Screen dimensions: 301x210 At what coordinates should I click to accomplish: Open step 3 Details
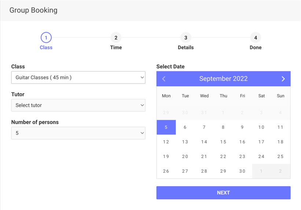(x=186, y=38)
